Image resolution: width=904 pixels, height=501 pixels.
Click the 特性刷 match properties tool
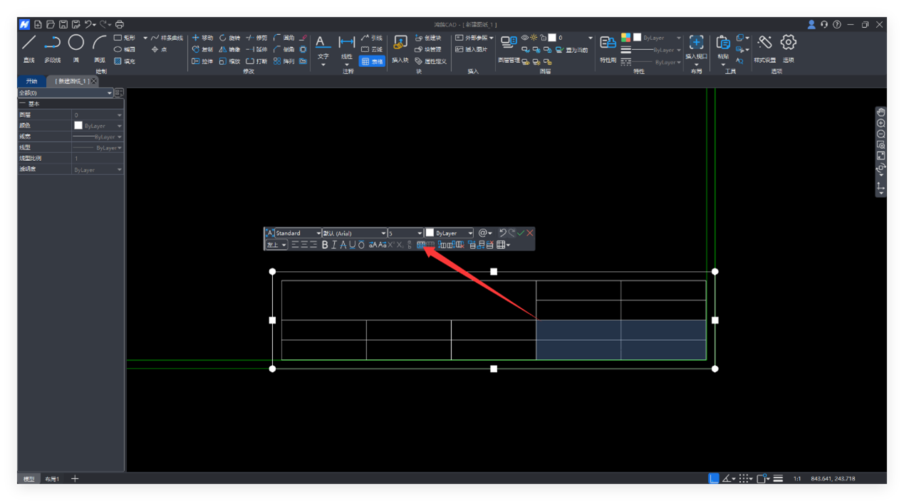(608, 45)
